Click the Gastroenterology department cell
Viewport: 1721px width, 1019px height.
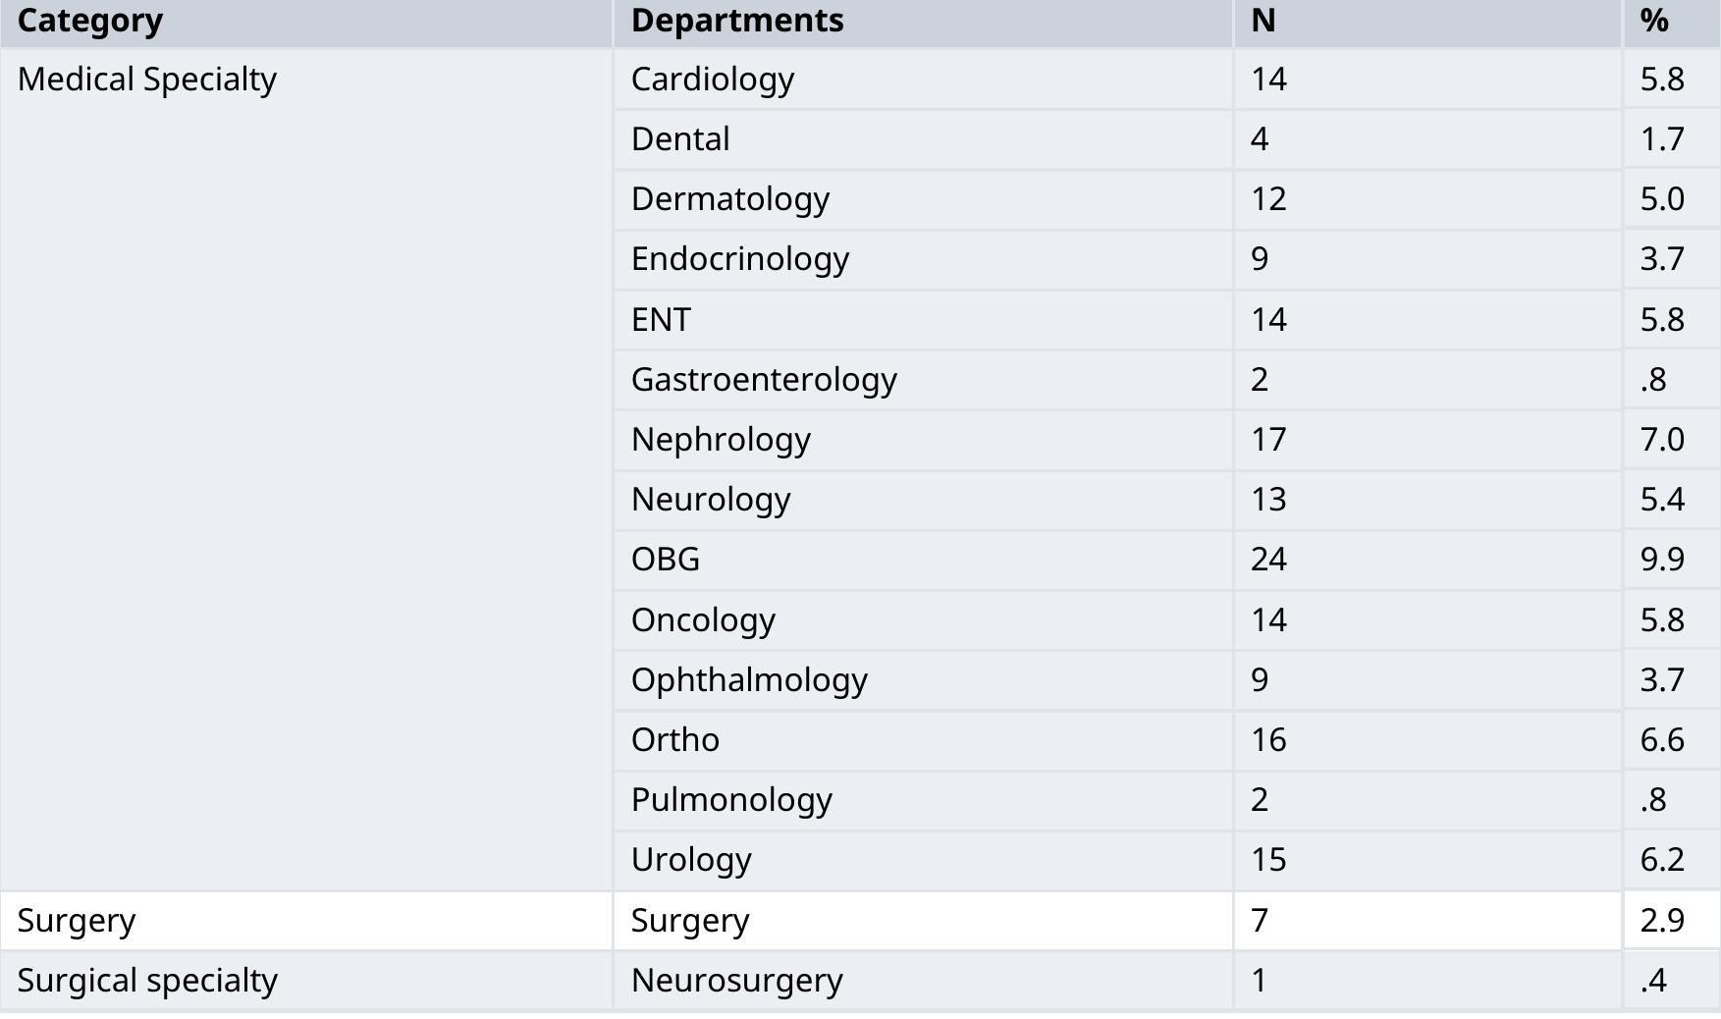[x=764, y=380]
